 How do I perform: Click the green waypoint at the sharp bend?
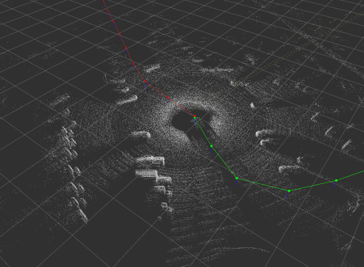point(237,178)
